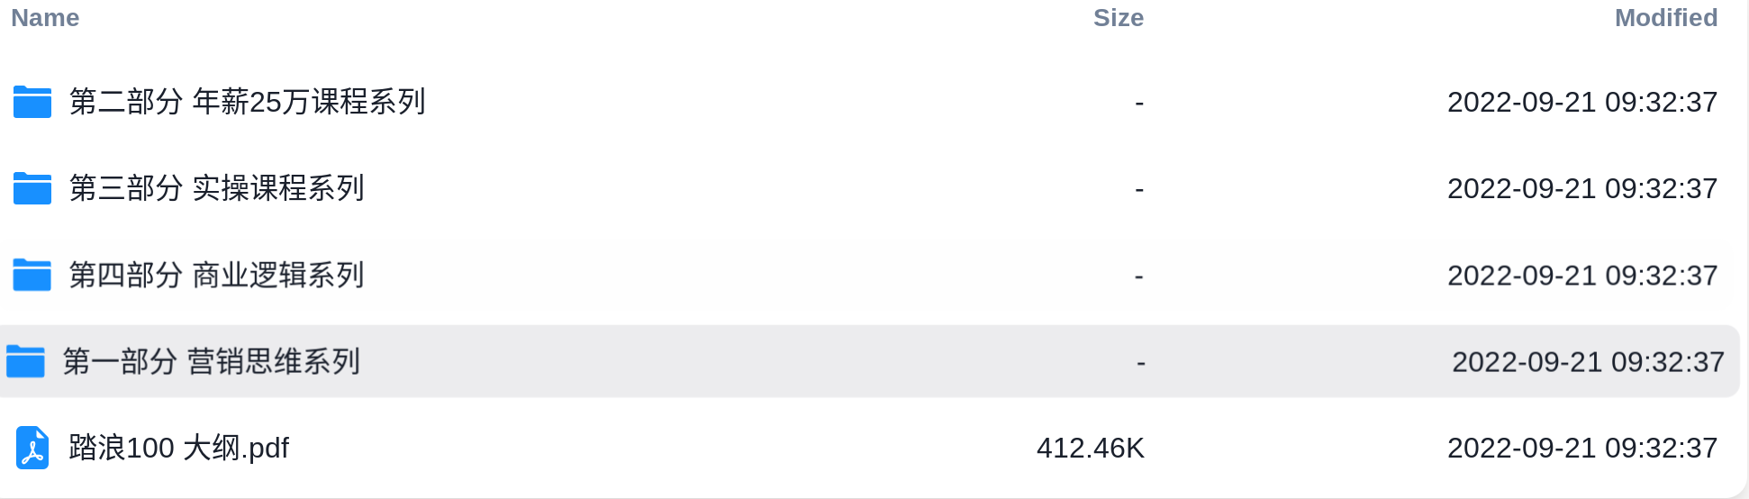Viewport: 1749px width, 499px height.
Task: Click size dash in 第一部分 营销思维系列 row
Action: [x=1141, y=363]
